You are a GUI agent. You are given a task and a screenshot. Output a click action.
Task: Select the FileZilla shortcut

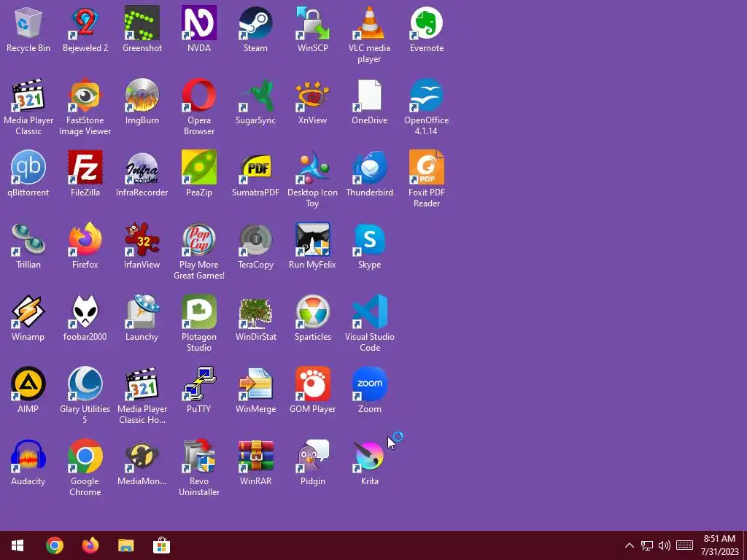(85, 168)
